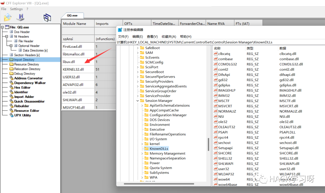The image size is (325, 193).
Task: Select the KERNEL32.dll import row
Action: [x=89, y=69]
